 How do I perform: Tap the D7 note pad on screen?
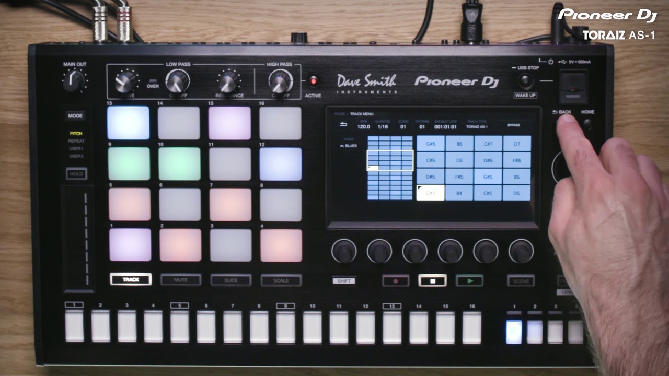coord(516,144)
